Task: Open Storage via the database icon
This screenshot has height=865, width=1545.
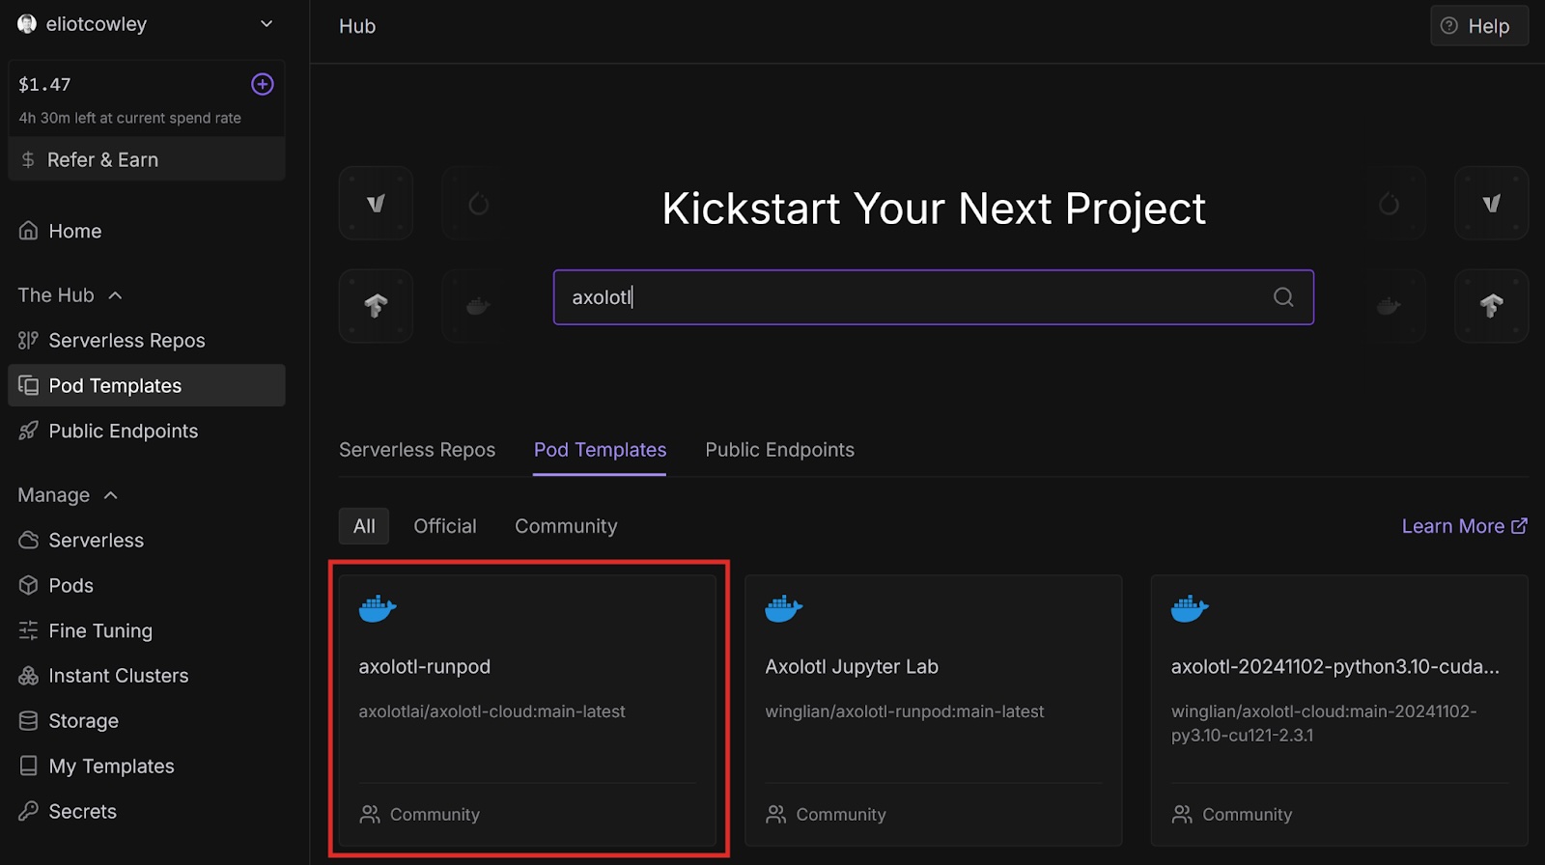Action: pyautogui.click(x=29, y=721)
